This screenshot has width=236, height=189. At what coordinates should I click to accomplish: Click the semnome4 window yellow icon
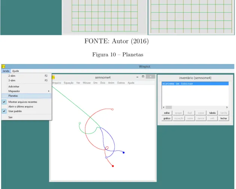coord(53,77)
